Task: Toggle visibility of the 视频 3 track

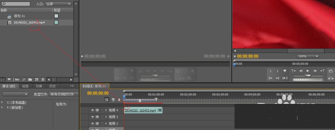Action: click(92, 117)
